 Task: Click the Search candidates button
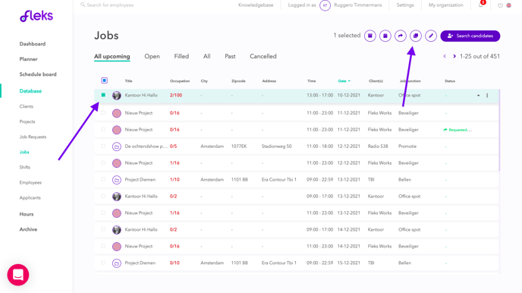point(470,36)
